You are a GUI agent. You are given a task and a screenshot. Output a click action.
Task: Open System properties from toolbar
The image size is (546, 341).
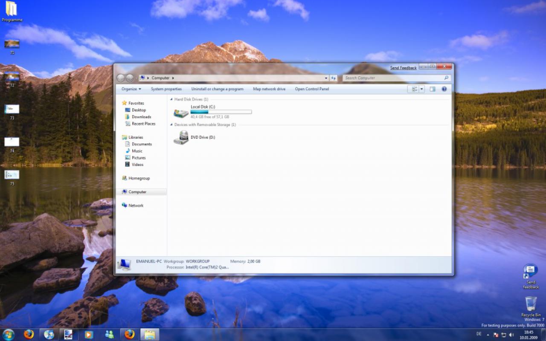coord(166,89)
